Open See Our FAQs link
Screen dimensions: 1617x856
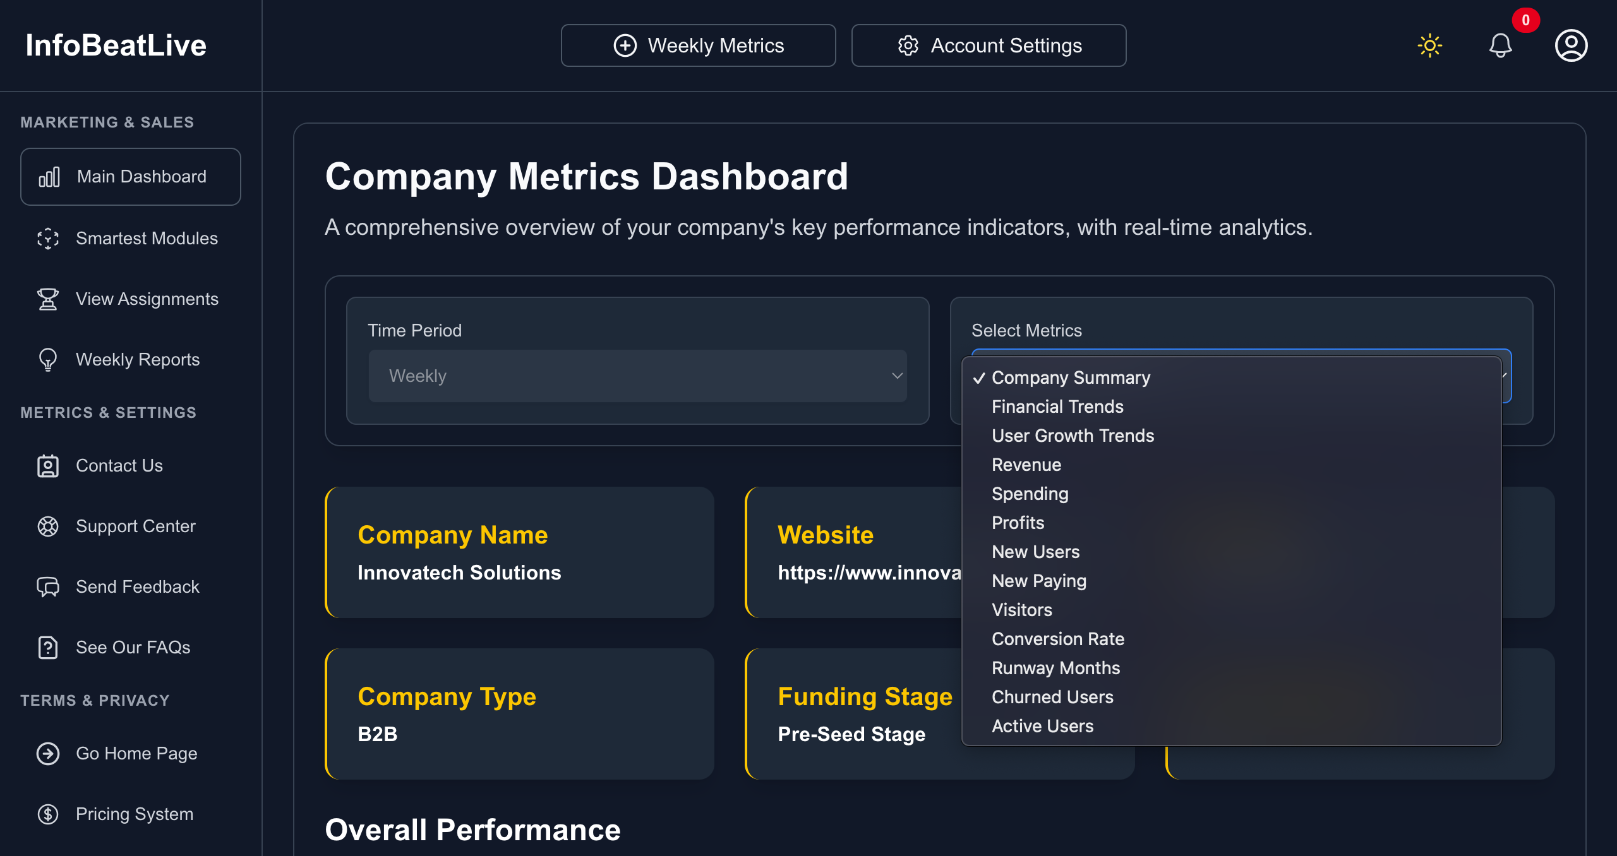133,648
